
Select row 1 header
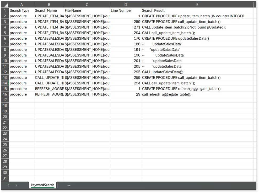[5, 11]
